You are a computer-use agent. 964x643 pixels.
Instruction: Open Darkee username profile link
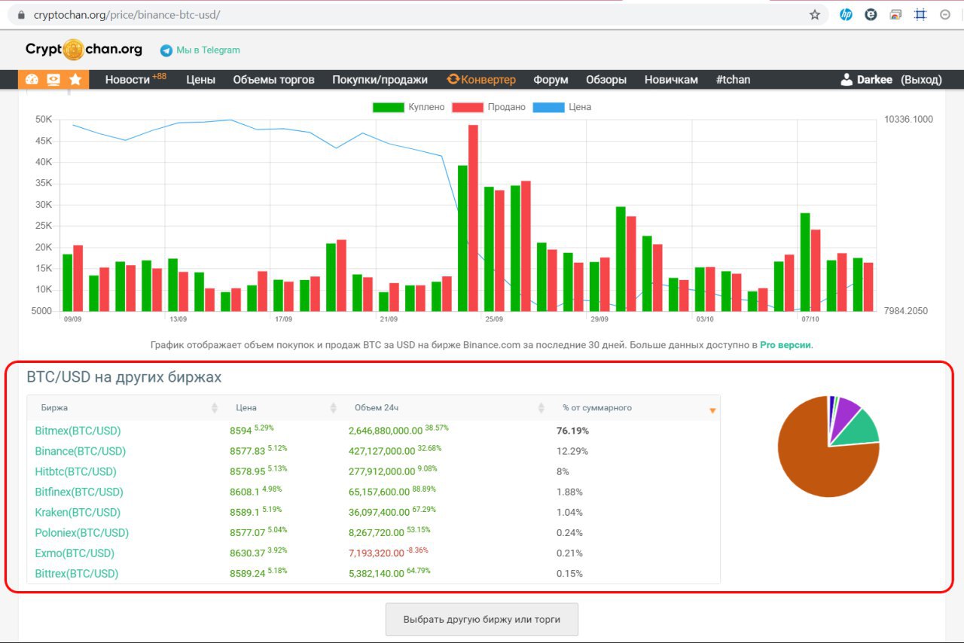[x=874, y=79]
